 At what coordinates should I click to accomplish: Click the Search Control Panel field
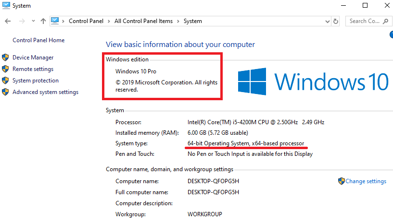pos(368,21)
